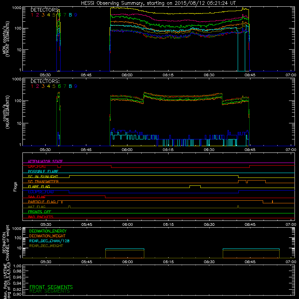Click the PARTICLE_FLAG label
Screen dimensions: 299x299
tap(42, 202)
